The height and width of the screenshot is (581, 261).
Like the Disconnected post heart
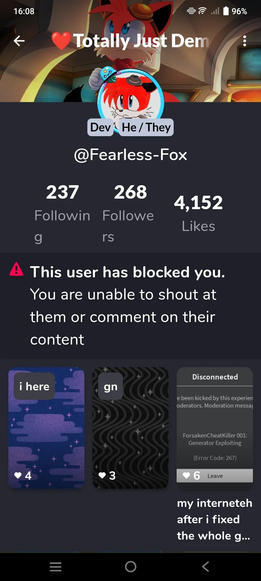pos(186,475)
